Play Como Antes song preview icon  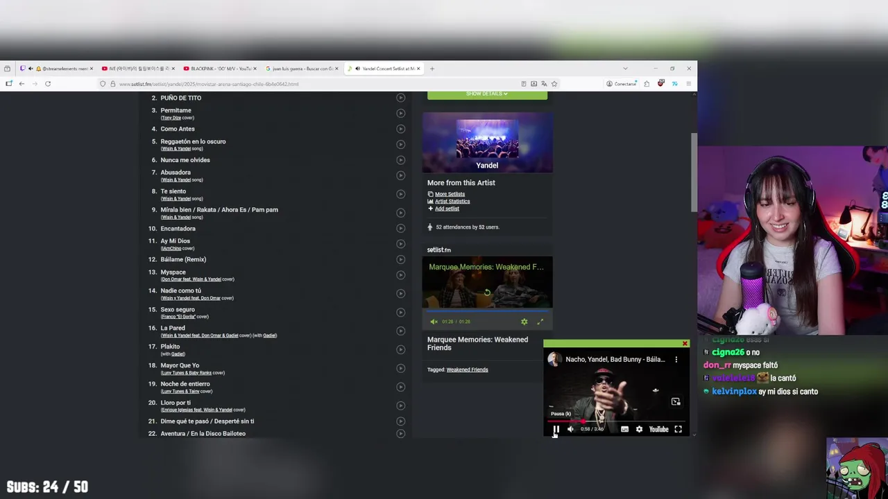pos(400,129)
